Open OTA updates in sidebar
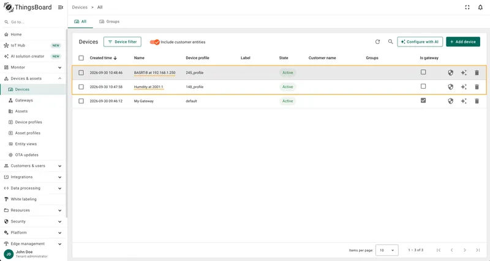 33,155
